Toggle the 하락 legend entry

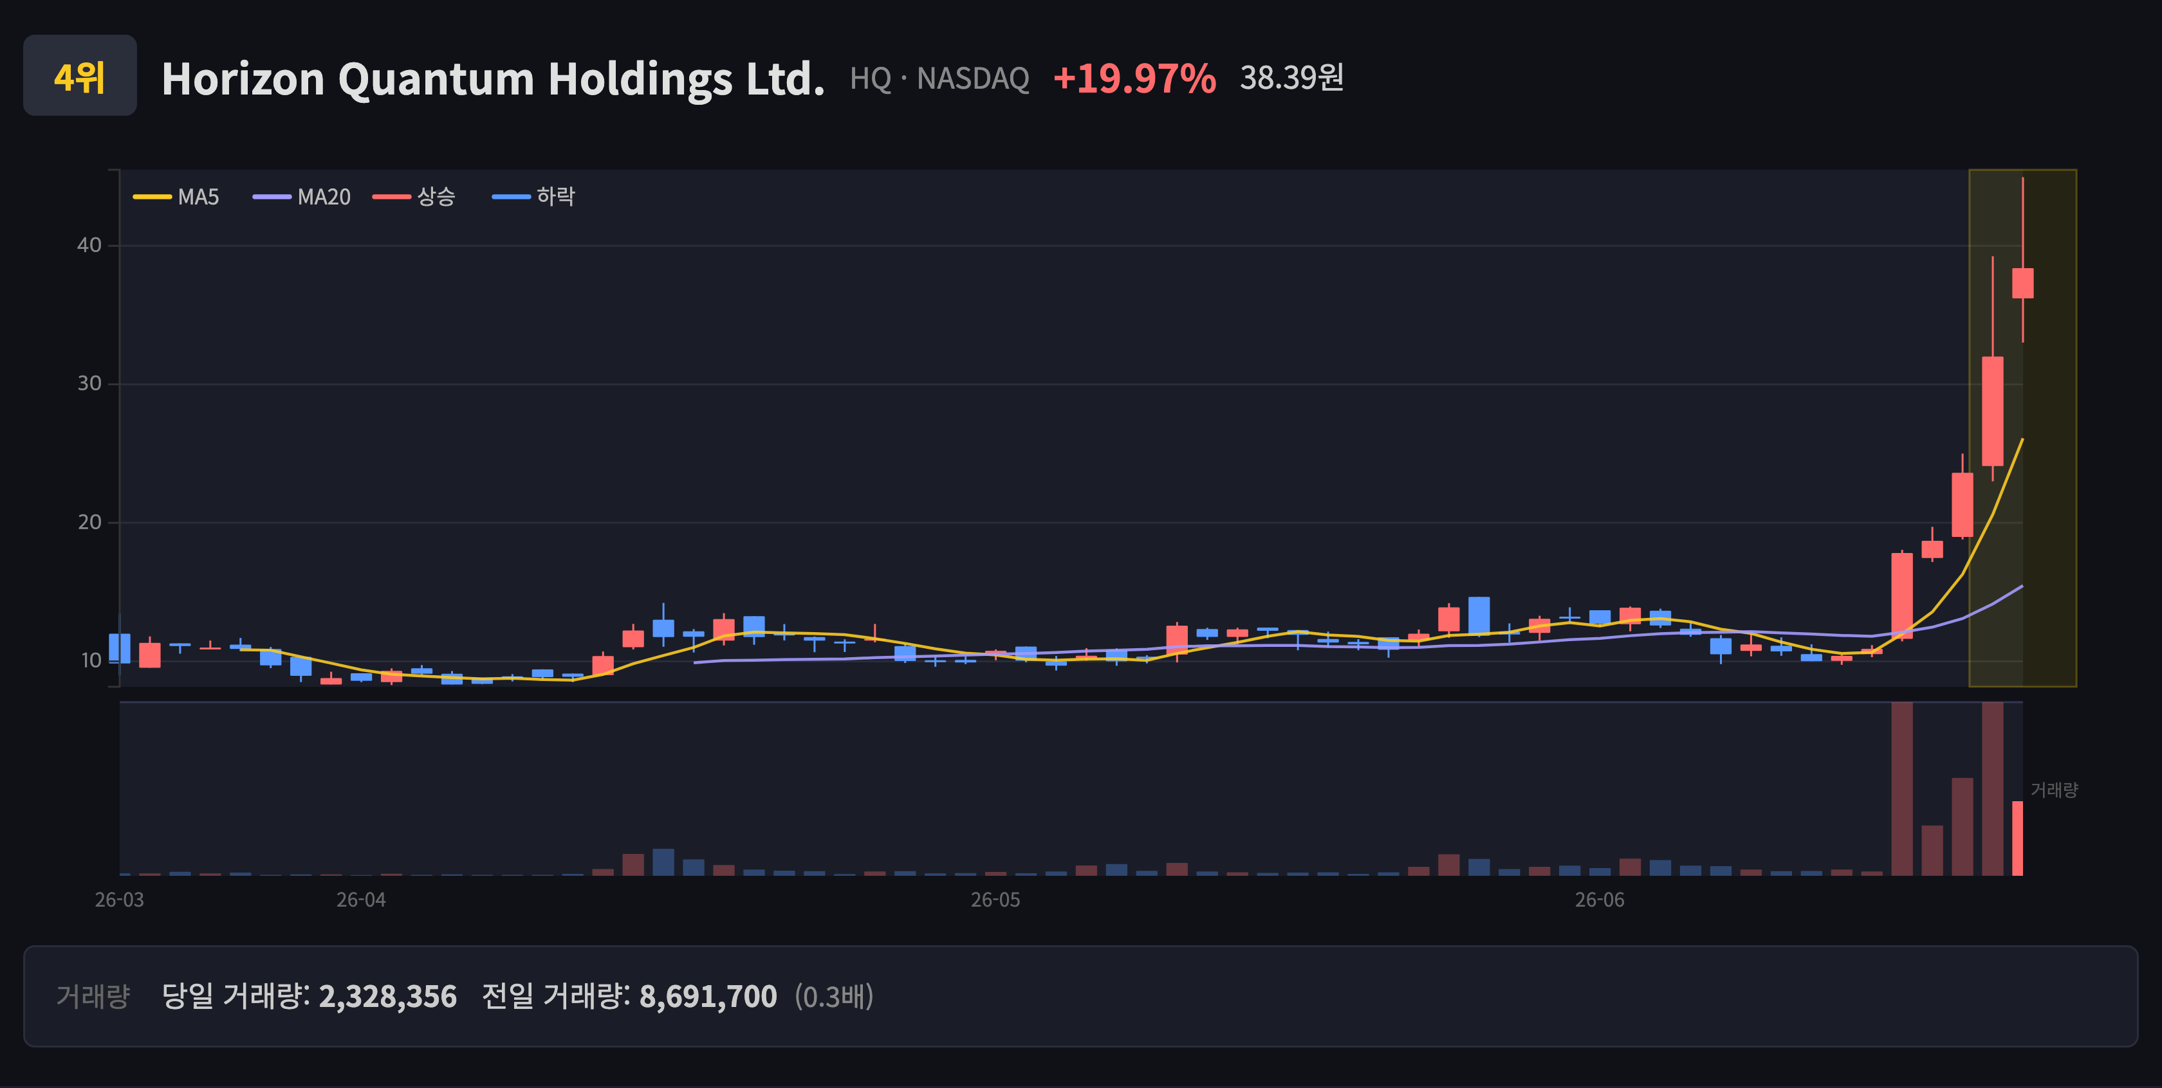[534, 197]
